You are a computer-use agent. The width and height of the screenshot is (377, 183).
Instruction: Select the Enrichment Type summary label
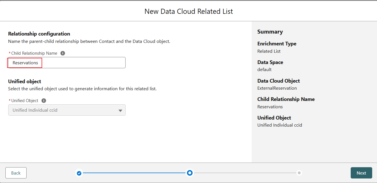point(277,44)
